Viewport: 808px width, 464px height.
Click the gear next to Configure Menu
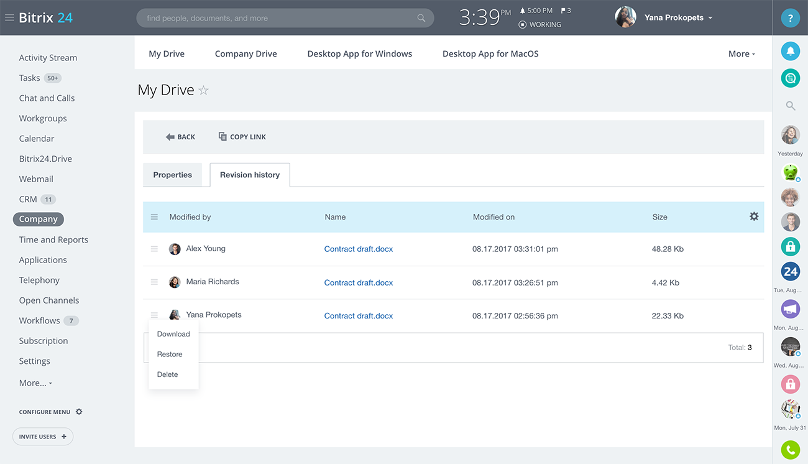(79, 412)
